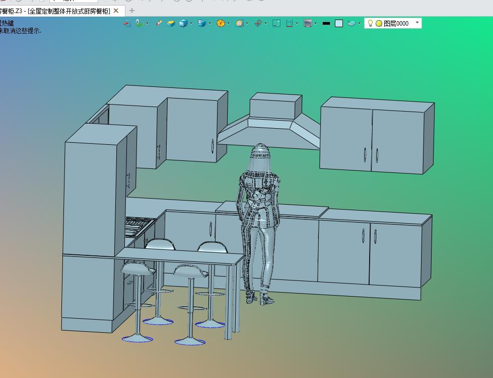493x378 pixels.
Task: Click the flask filter tool icon
Action: pyautogui.click(x=139, y=23)
